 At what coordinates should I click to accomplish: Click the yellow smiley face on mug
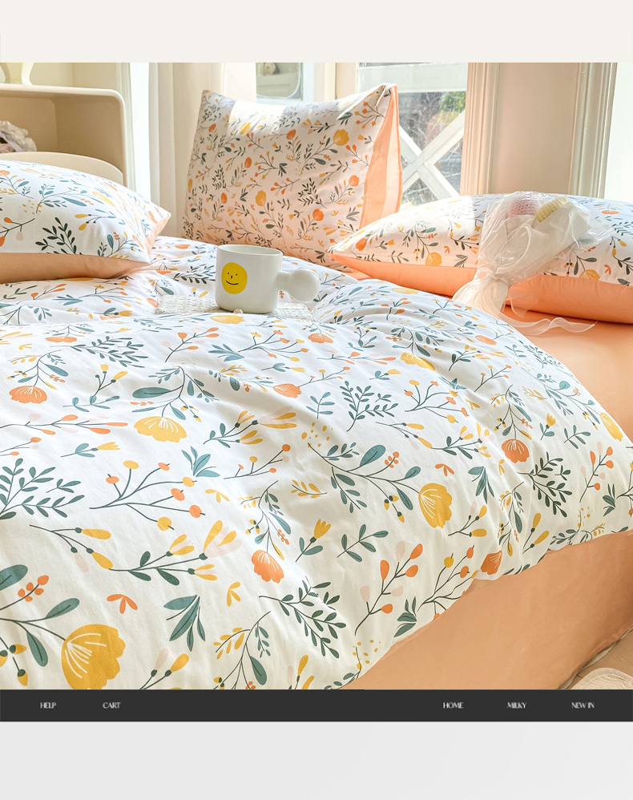233,277
